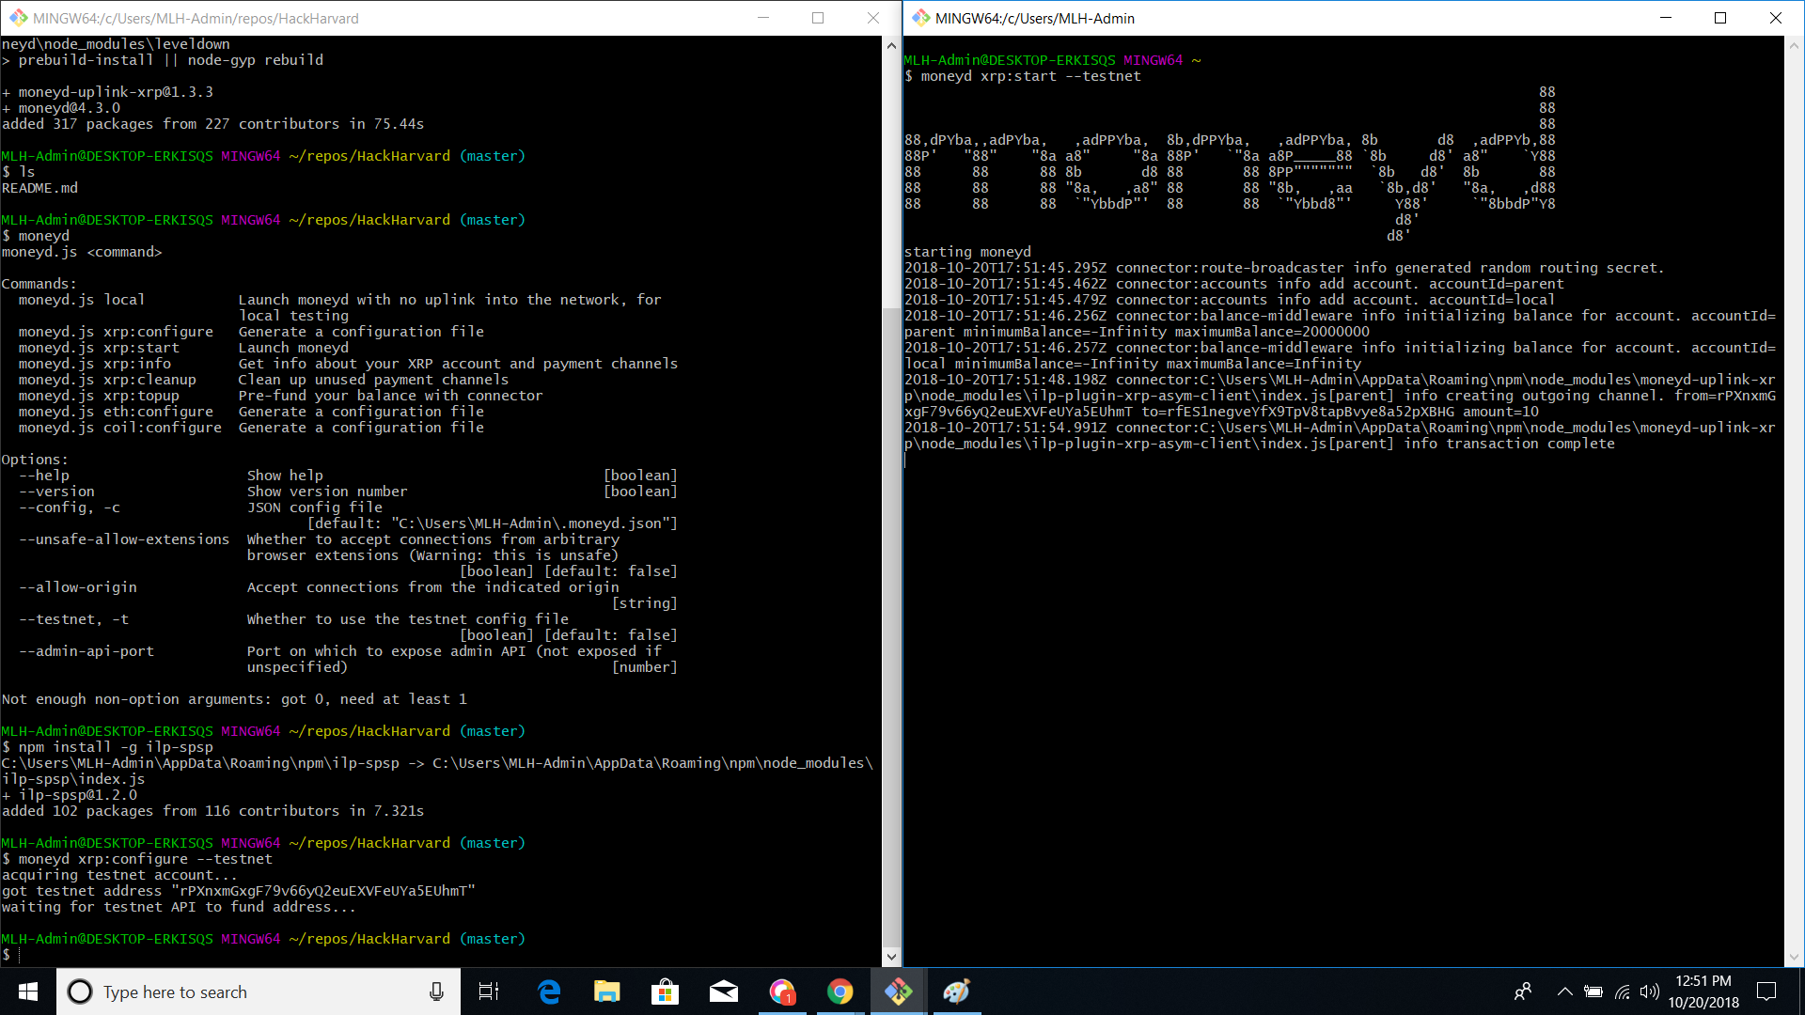This screenshot has height=1015, width=1805.
Task: Launch Microsoft Store from the taskbar
Action: [665, 992]
